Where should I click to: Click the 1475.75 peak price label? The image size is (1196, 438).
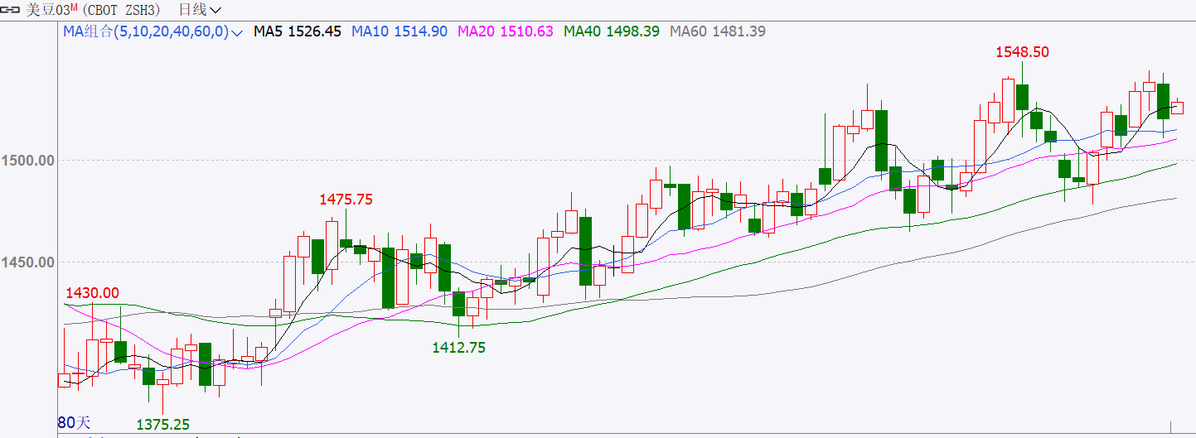[x=346, y=200]
